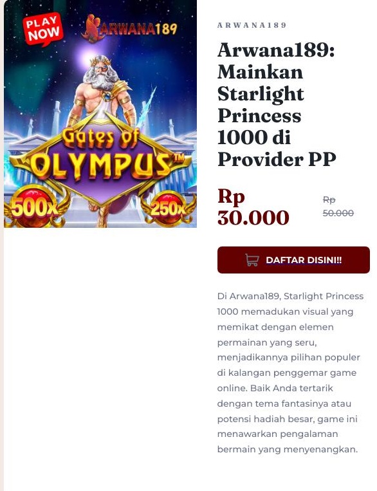Open the Gates of Olympus product image
This screenshot has width=377, height=491.
tap(100, 114)
